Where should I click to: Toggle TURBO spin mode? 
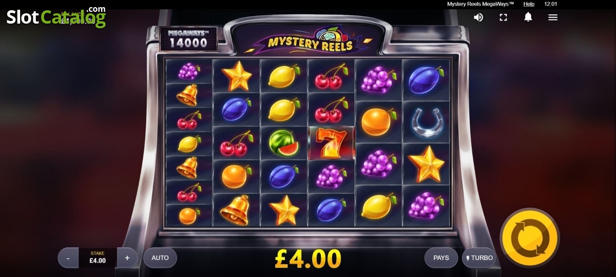pos(479,258)
